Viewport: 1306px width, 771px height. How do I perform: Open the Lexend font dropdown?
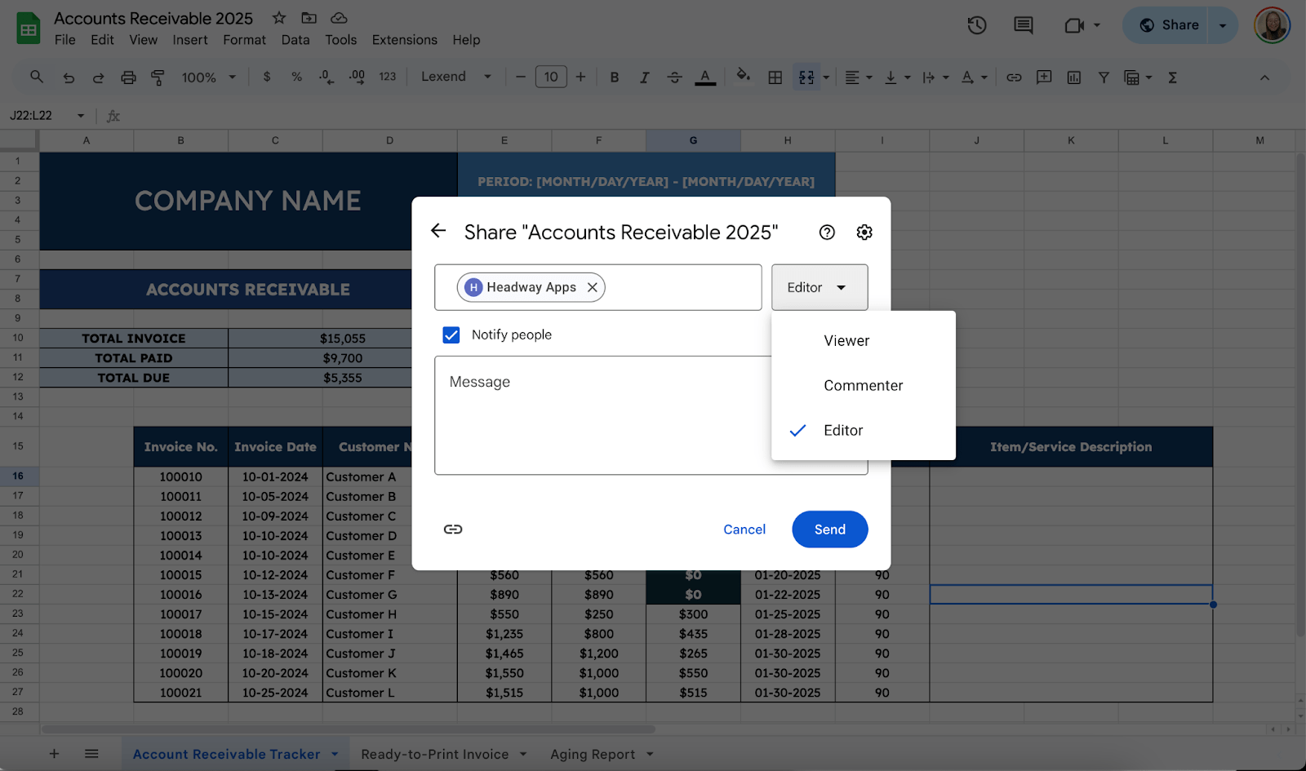point(455,77)
